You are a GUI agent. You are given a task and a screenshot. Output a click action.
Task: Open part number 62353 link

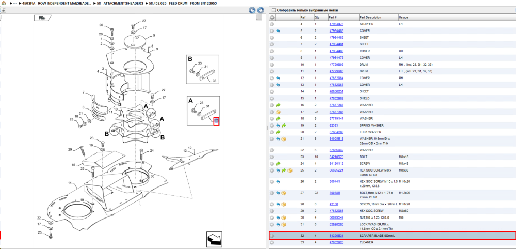pyautogui.click(x=334, y=126)
